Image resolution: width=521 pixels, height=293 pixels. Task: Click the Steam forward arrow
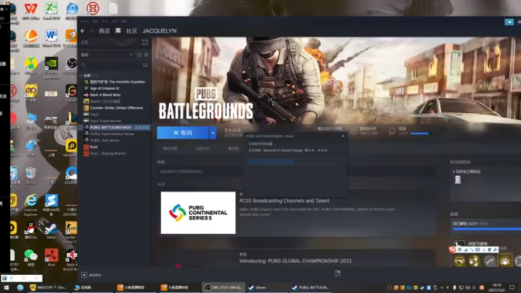point(91,31)
